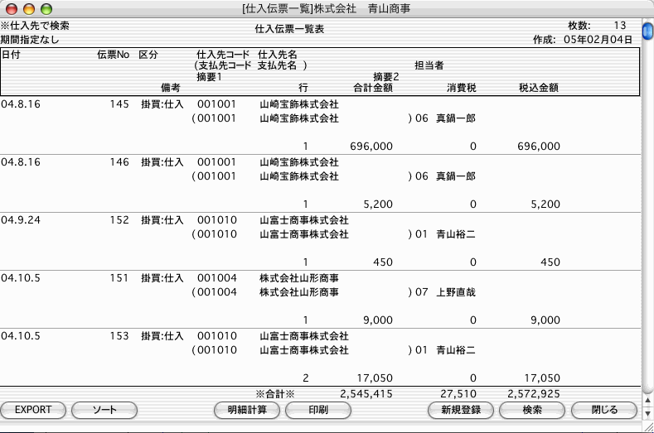Click the 伝票No column header
This screenshot has width=654, height=433.
pyautogui.click(x=113, y=55)
